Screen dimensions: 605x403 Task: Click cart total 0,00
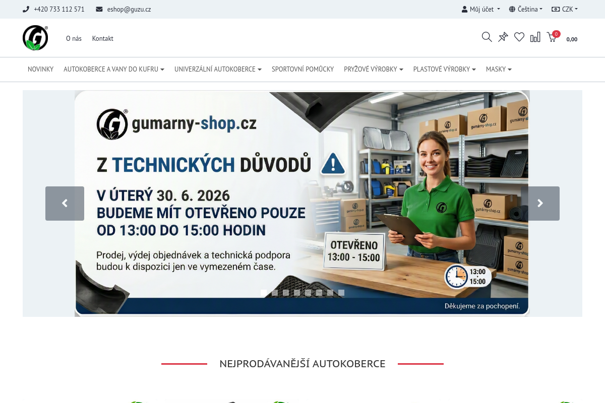pyautogui.click(x=572, y=39)
